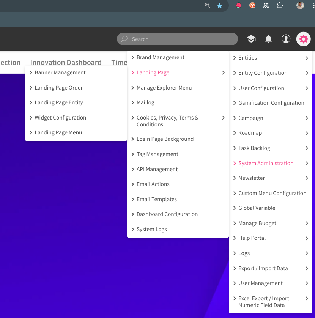Click the browser zoom magnifier icon
Image resolution: width=315 pixels, height=318 pixels.
[208, 5]
